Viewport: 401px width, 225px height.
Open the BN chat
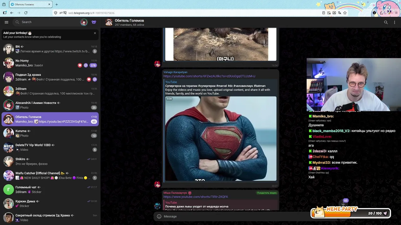tap(50, 49)
